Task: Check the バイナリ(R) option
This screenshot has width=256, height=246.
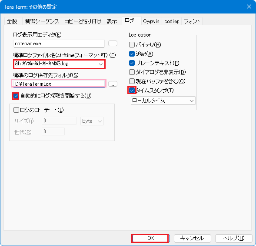Action: (132, 45)
